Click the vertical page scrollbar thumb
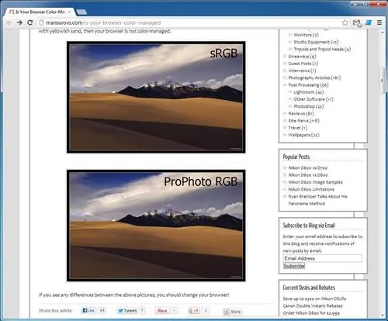388x321 pixels. [382, 81]
